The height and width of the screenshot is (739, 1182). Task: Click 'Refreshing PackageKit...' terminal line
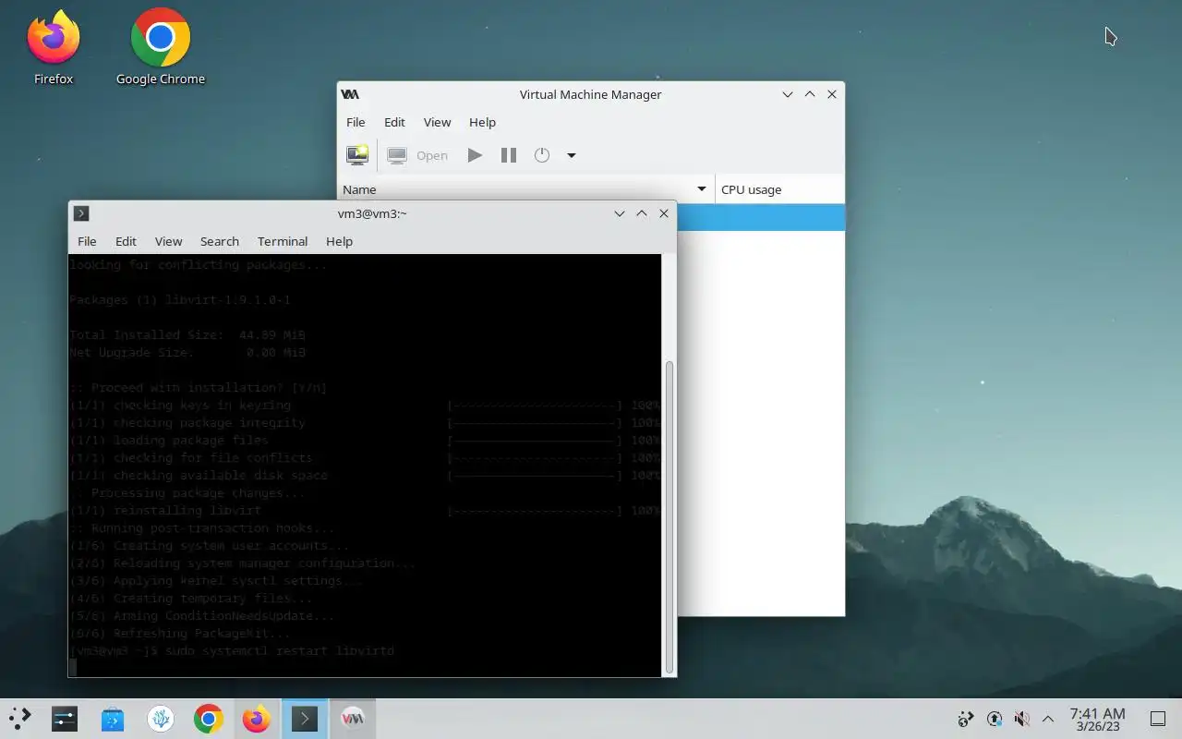pos(180,634)
